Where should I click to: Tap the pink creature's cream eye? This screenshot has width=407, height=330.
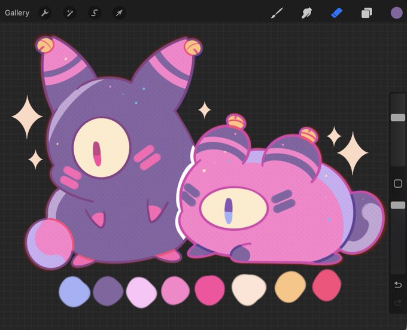tap(234, 209)
